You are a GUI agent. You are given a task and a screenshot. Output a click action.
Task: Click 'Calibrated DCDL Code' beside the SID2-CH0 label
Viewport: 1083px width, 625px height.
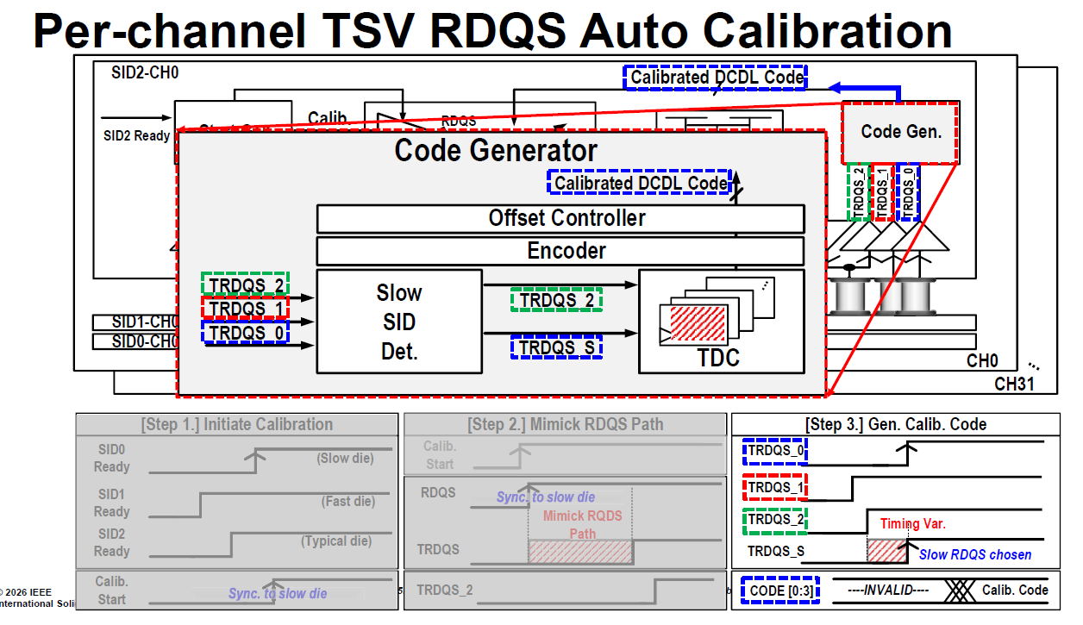tap(715, 78)
